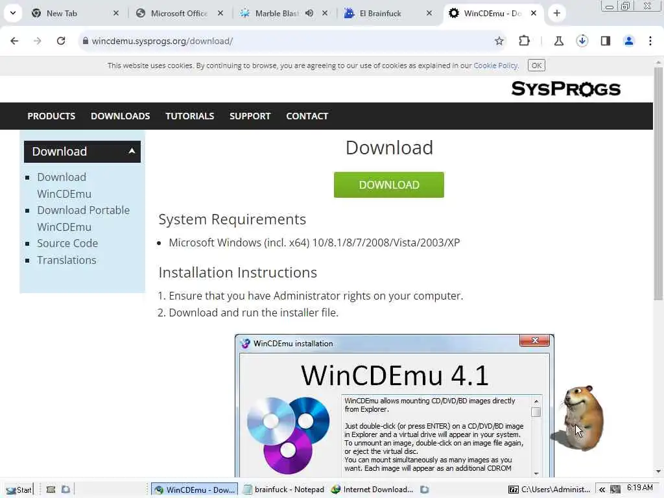
Task: Open the tab search dropdown
Action: click(x=13, y=13)
